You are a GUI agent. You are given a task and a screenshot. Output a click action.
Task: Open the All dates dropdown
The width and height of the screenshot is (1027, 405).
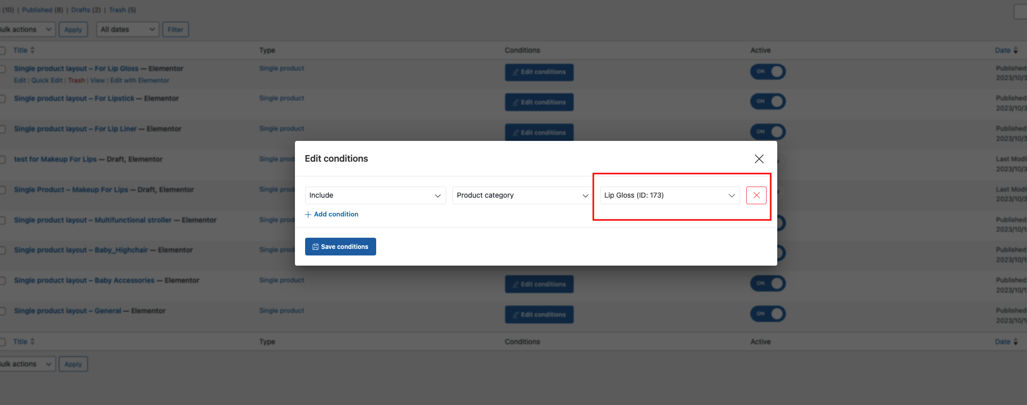click(x=128, y=29)
